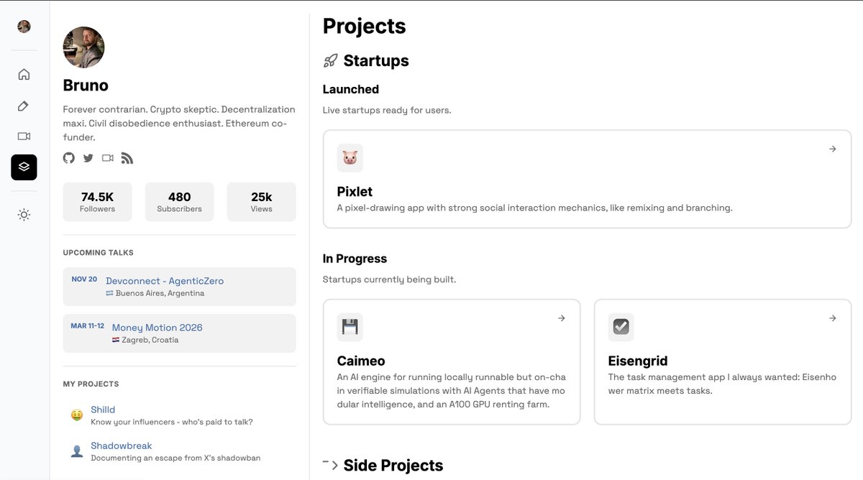Open the Shilld project link
863x480 pixels.
pos(103,410)
